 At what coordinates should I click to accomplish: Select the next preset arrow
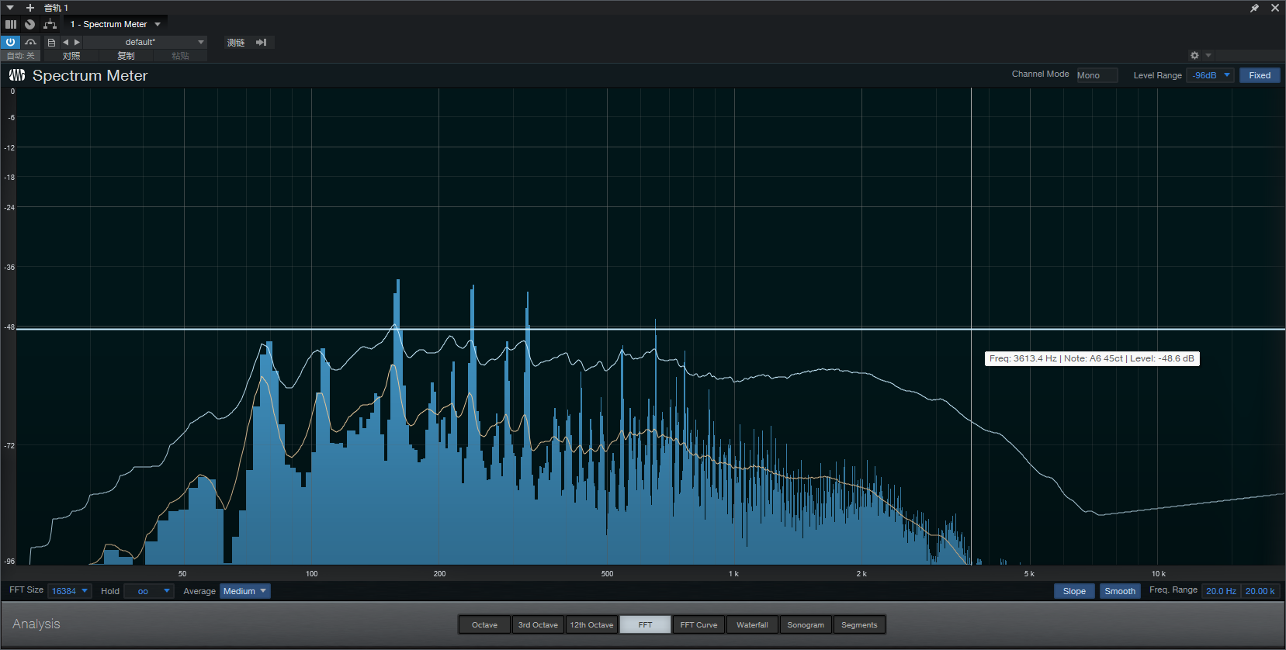tap(77, 42)
